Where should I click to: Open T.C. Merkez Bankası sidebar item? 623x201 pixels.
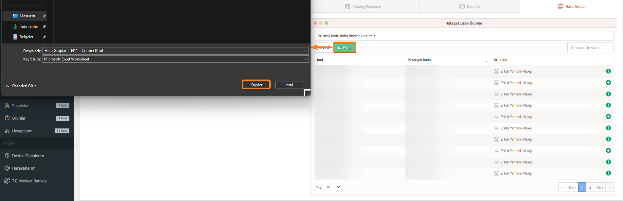29,181
